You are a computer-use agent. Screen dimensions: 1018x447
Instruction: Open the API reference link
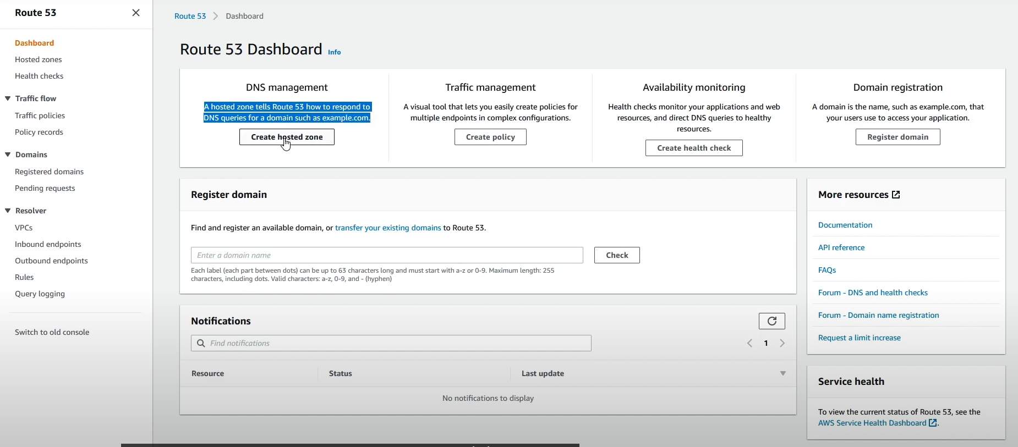pos(841,247)
